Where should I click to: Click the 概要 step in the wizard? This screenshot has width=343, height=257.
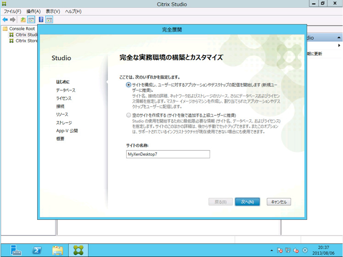tap(60, 139)
